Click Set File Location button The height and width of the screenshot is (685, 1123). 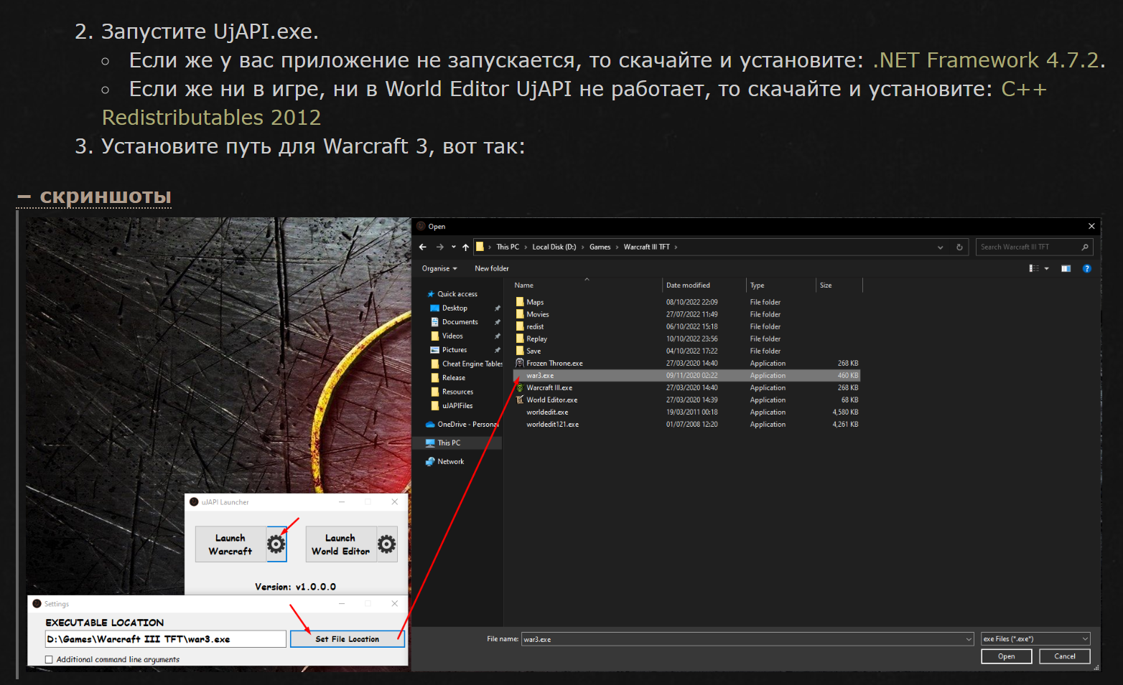348,639
